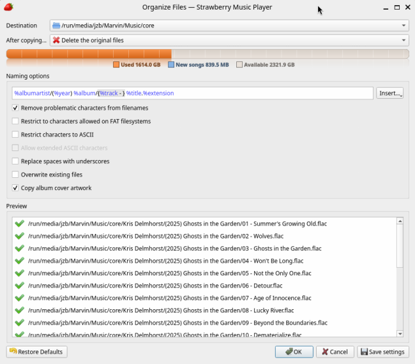Select preview row 01 - Summer's Growing Old.flac

point(204,224)
